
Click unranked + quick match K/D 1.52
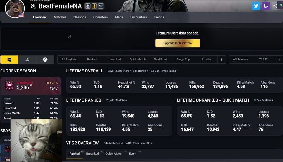(x=211, y=114)
